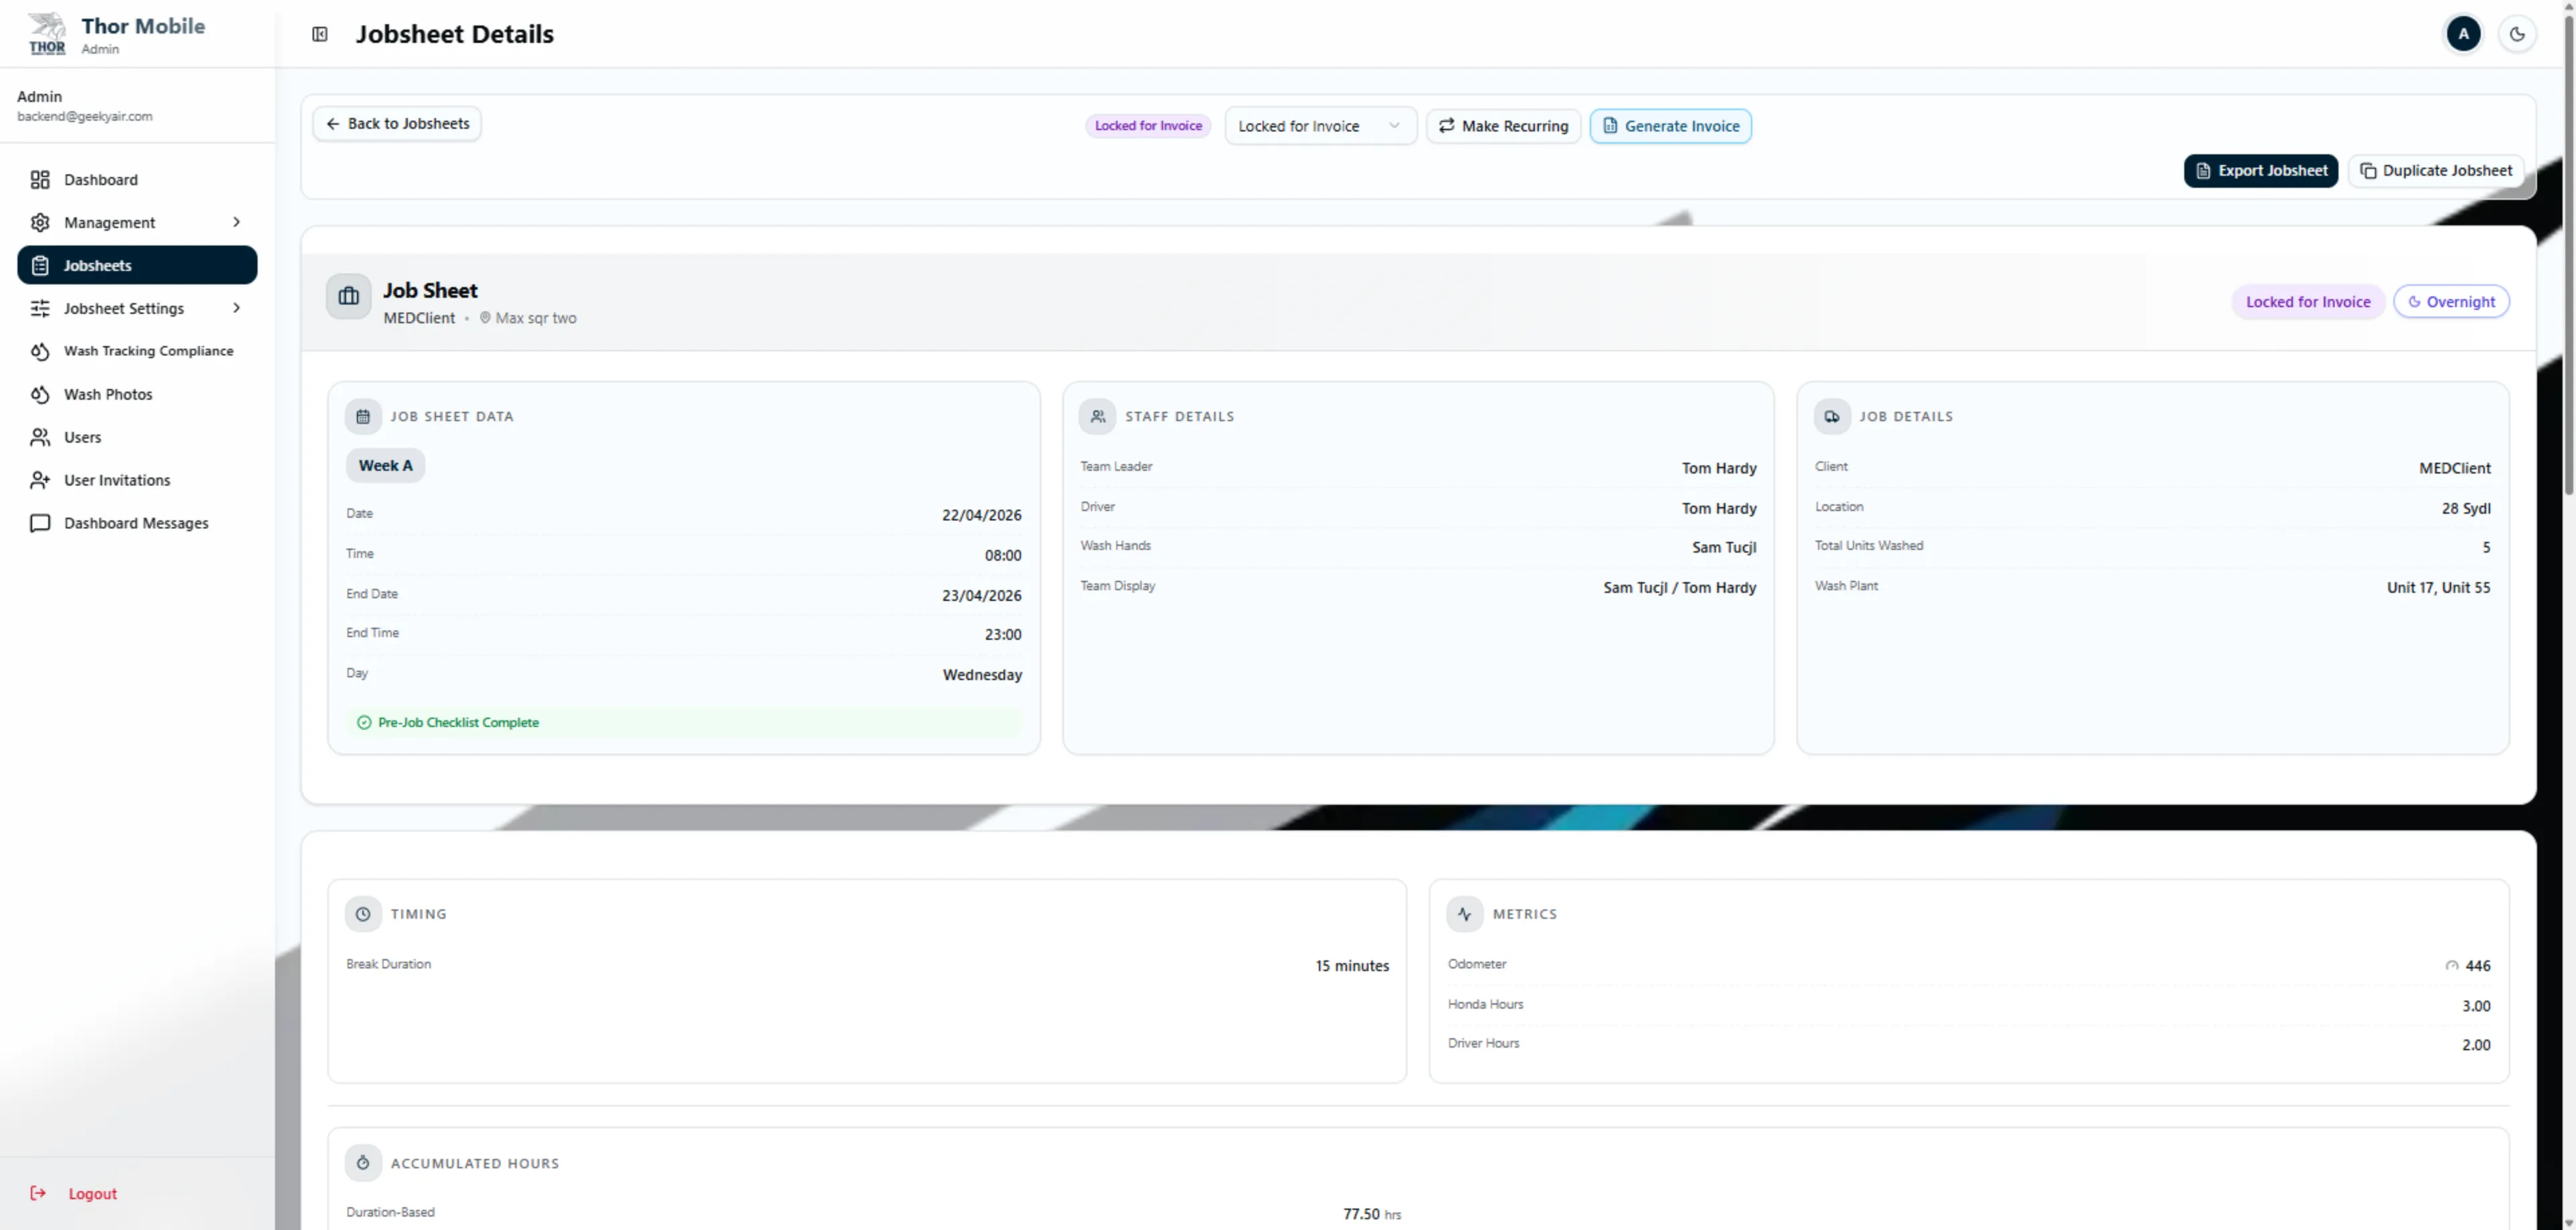
Task: Toggle dark mode moon icon
Action: [x=2517, y=34]
